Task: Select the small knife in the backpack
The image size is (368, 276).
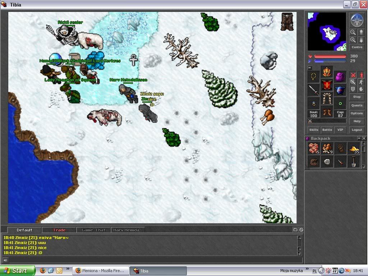Action: (341, 162)
